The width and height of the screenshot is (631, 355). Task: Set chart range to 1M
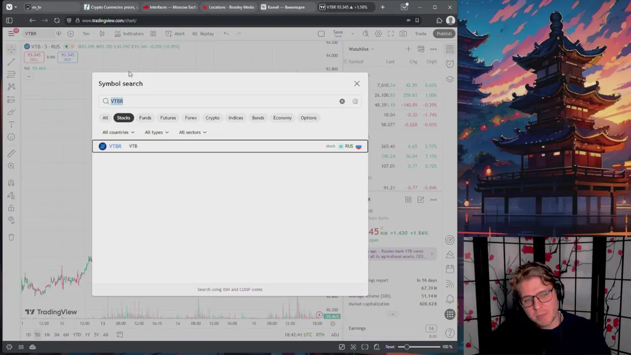47,335
